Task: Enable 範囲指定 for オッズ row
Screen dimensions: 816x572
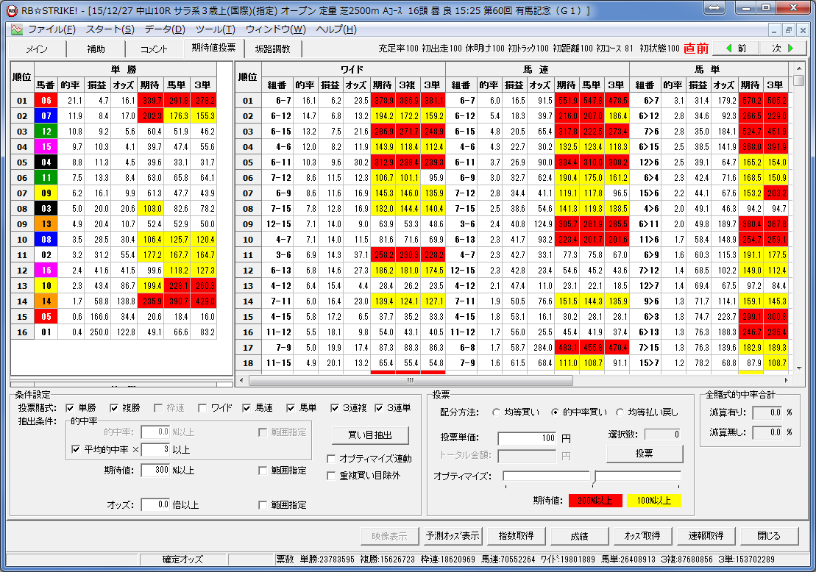Action: pos(263,505)
